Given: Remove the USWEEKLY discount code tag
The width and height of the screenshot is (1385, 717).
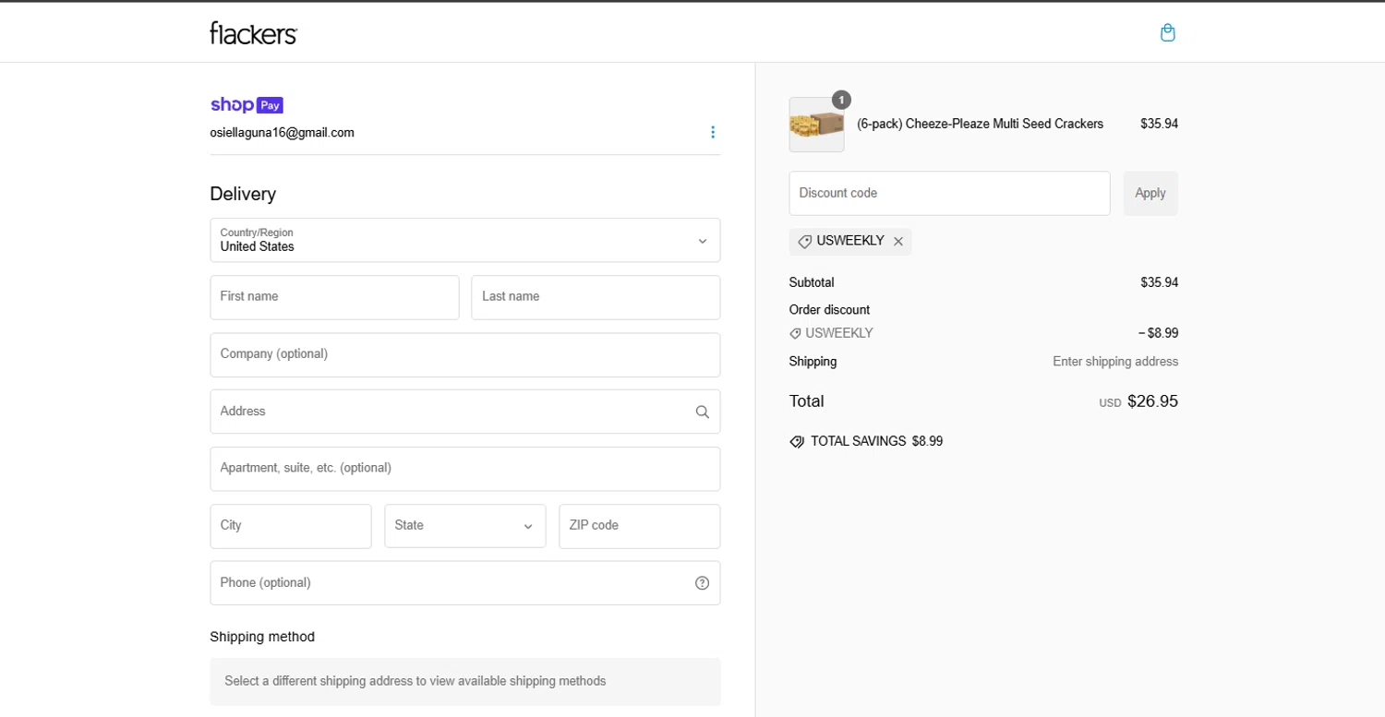Looking at the screenshot, I should pos(898,242).
